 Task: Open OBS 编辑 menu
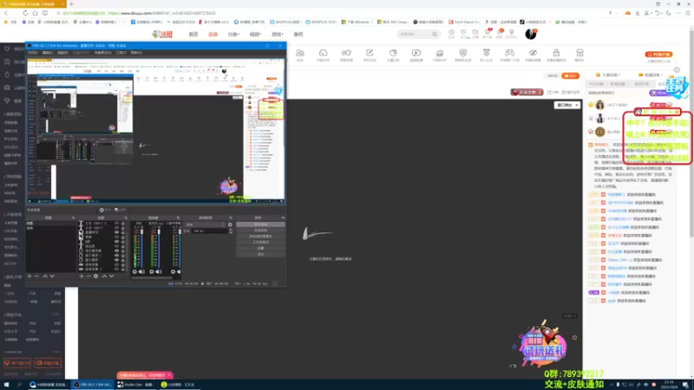click(48, 53)
